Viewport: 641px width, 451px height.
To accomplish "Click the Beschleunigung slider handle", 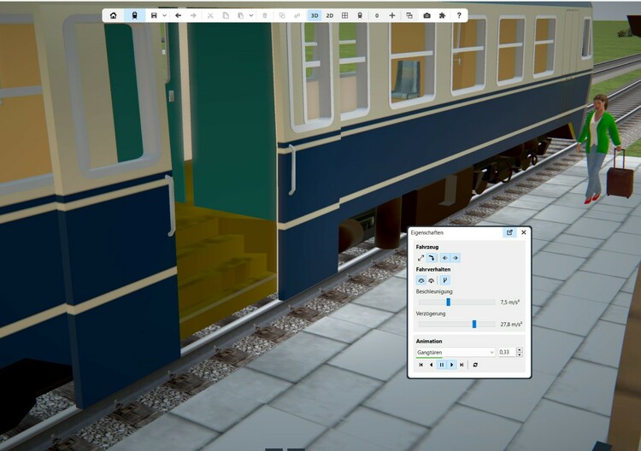I will 448,302.
